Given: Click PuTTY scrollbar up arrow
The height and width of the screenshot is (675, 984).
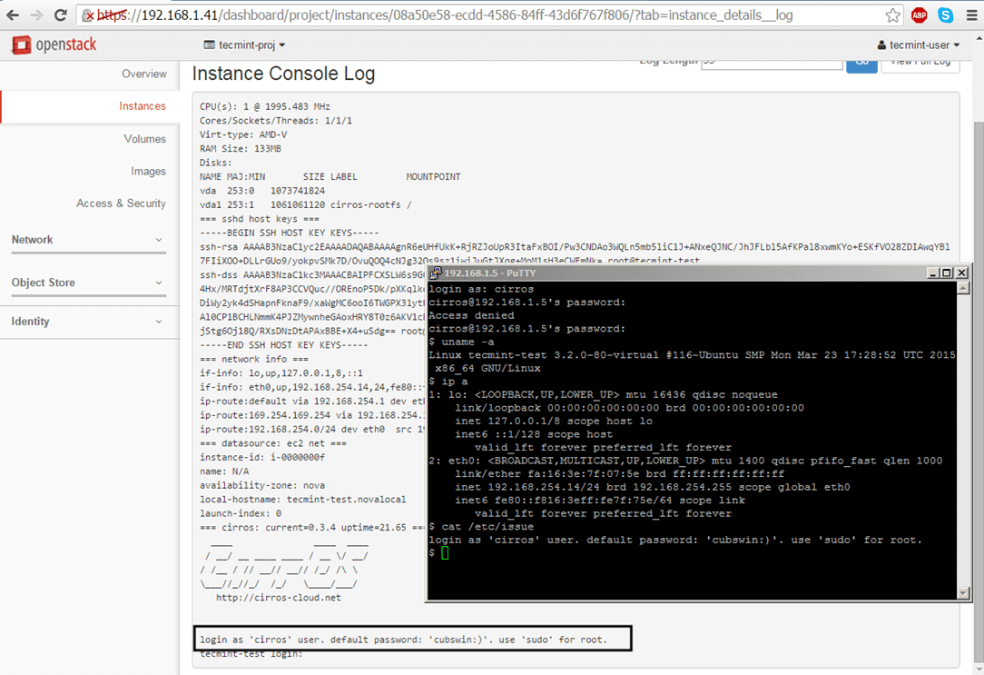Looking at the screenshot, I should [x=963, y=288].
